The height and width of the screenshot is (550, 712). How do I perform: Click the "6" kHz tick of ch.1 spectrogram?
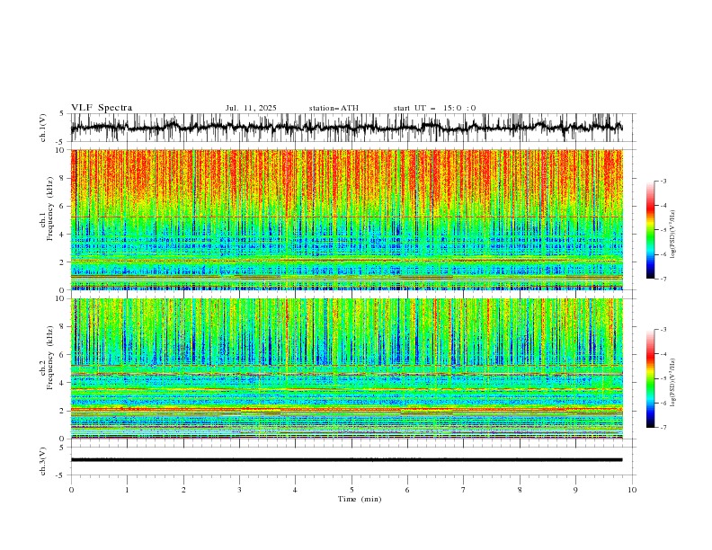[x=63, y=207]
